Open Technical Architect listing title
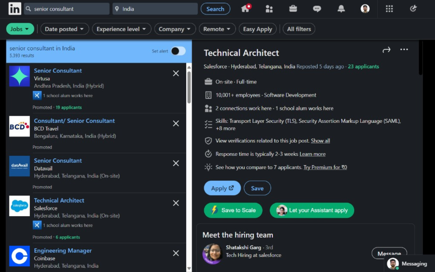Viewport: 435px width, 272px height. (x=59, y=200)
